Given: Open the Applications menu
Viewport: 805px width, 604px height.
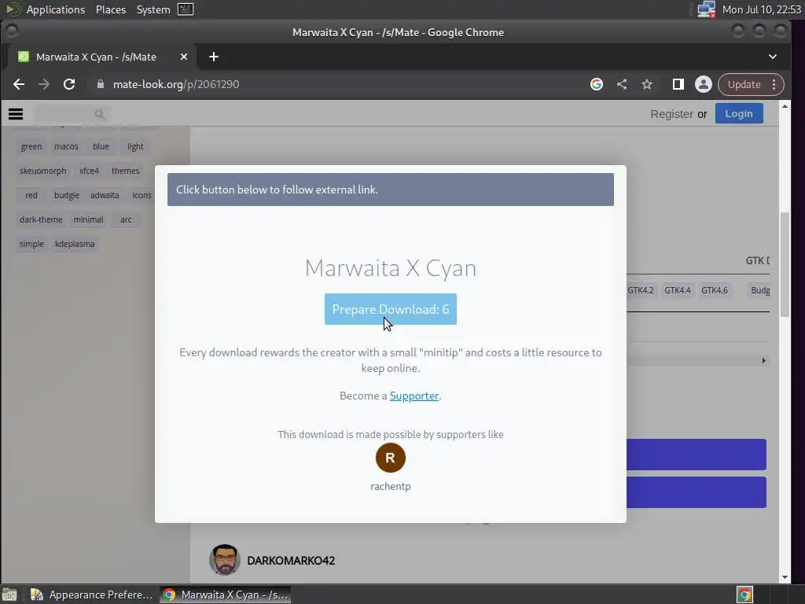Looking at the screenshot, I should 56,9.
